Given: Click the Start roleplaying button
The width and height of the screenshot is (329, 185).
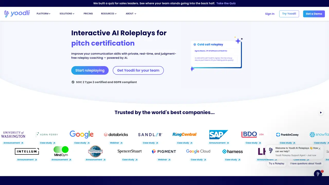Looking at the screenshot, I should pyautogui.click(x=90, y=70).
